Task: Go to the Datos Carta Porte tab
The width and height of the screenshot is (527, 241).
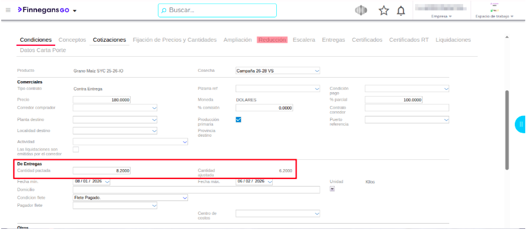Action: tap(42, 50)
